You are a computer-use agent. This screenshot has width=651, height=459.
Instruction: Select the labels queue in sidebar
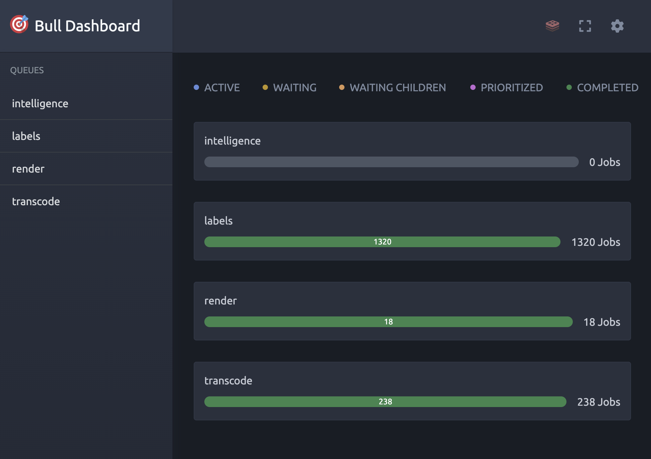[x=26, y=136]
